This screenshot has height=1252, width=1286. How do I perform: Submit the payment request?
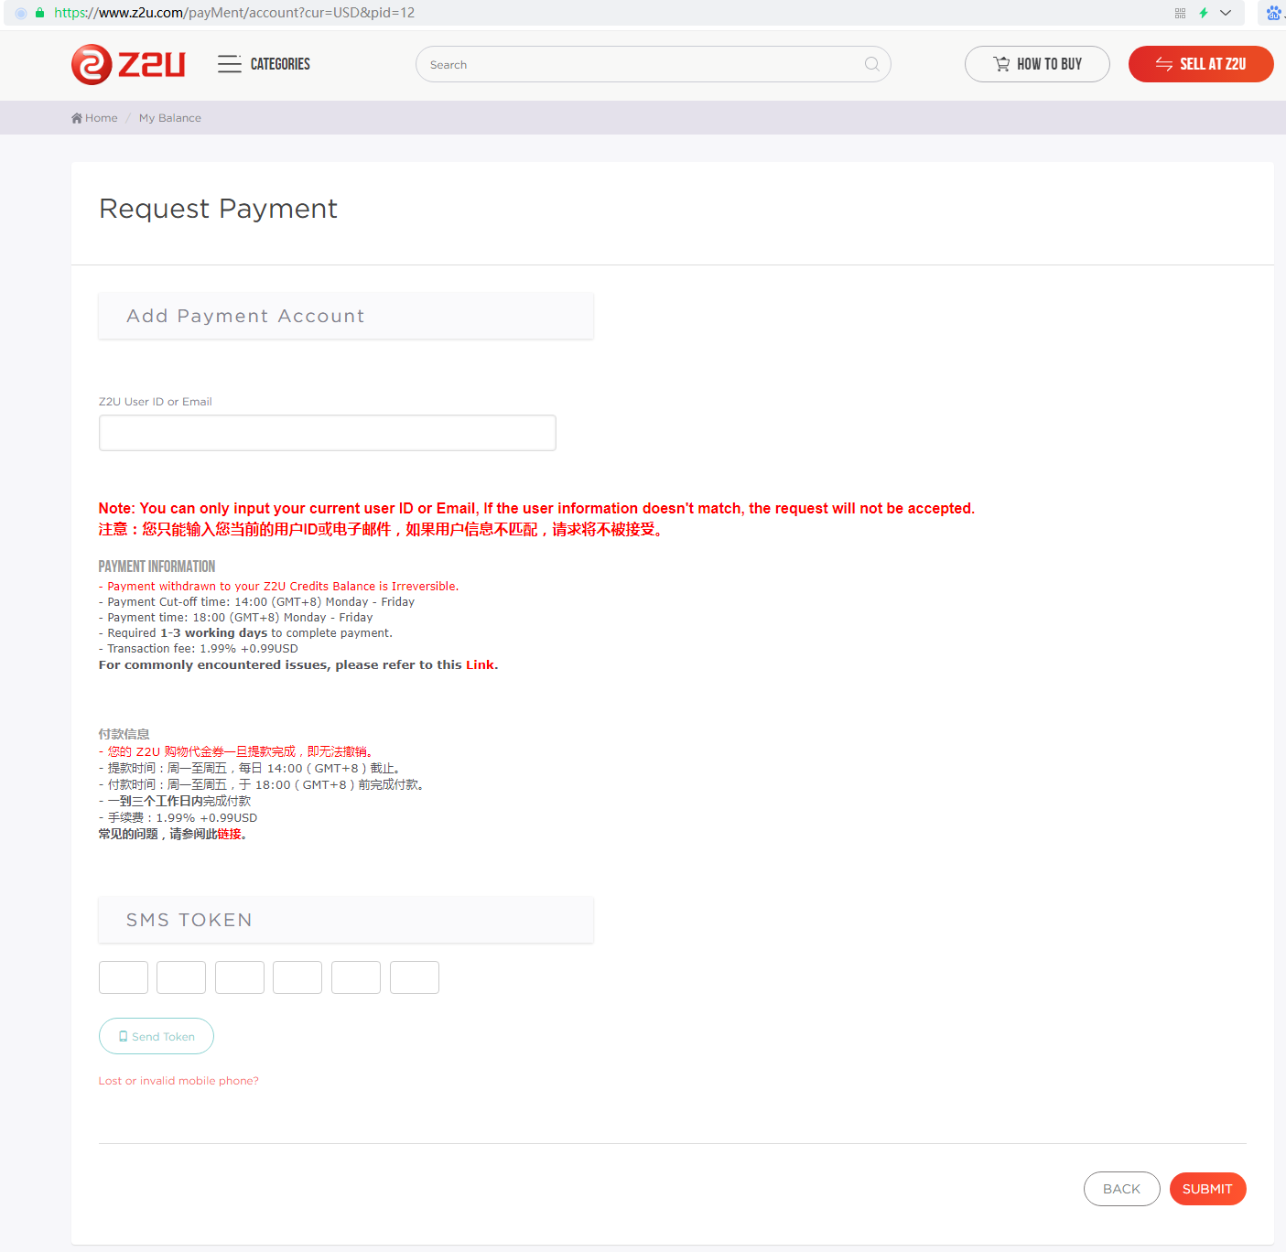[x=1206, y=1189]
